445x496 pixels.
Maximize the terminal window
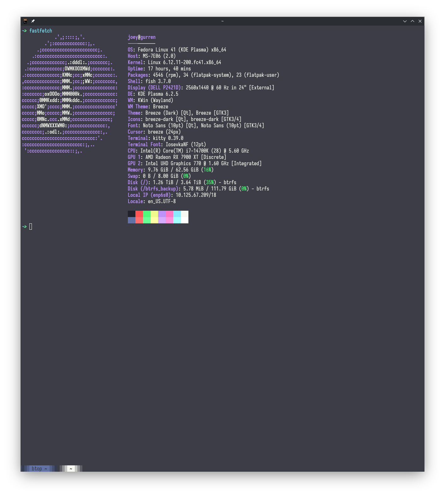point(412,21)
